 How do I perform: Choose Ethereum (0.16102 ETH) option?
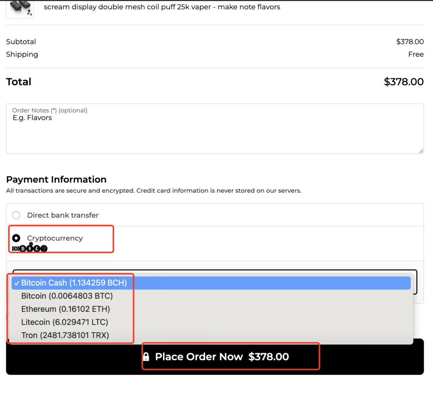(x=211, y=309)
